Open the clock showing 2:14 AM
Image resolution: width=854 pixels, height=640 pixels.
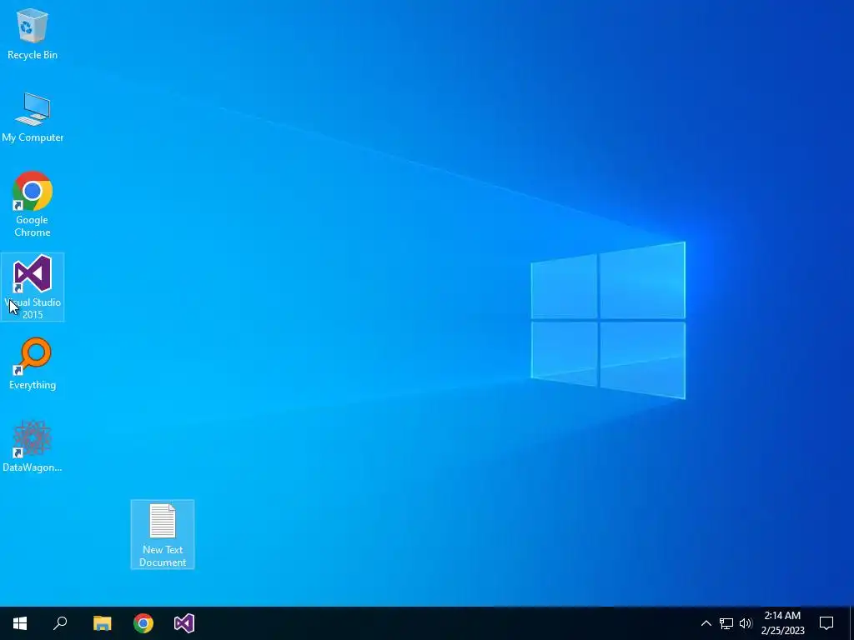pyautogui.click(x=782, y=623)
